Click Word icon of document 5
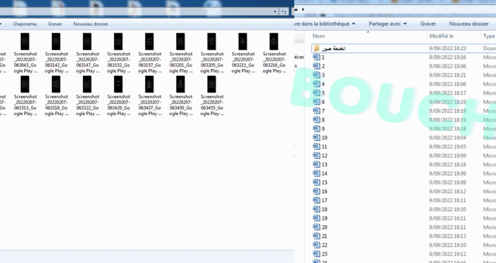 pos(316,93)
